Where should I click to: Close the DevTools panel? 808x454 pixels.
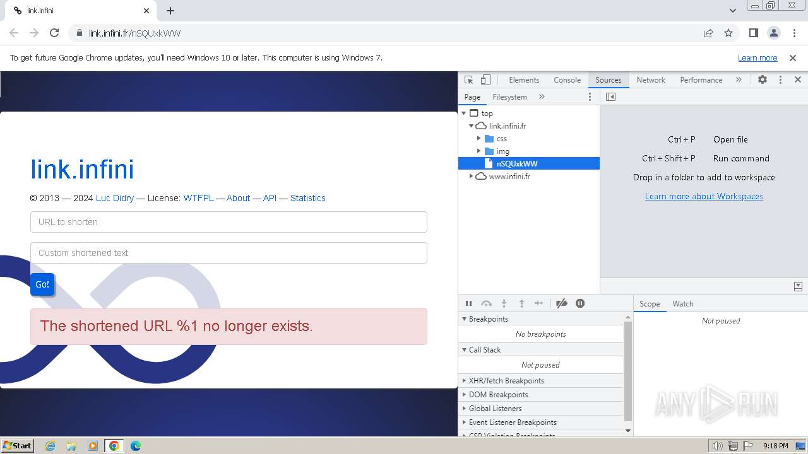click(798, 80)
